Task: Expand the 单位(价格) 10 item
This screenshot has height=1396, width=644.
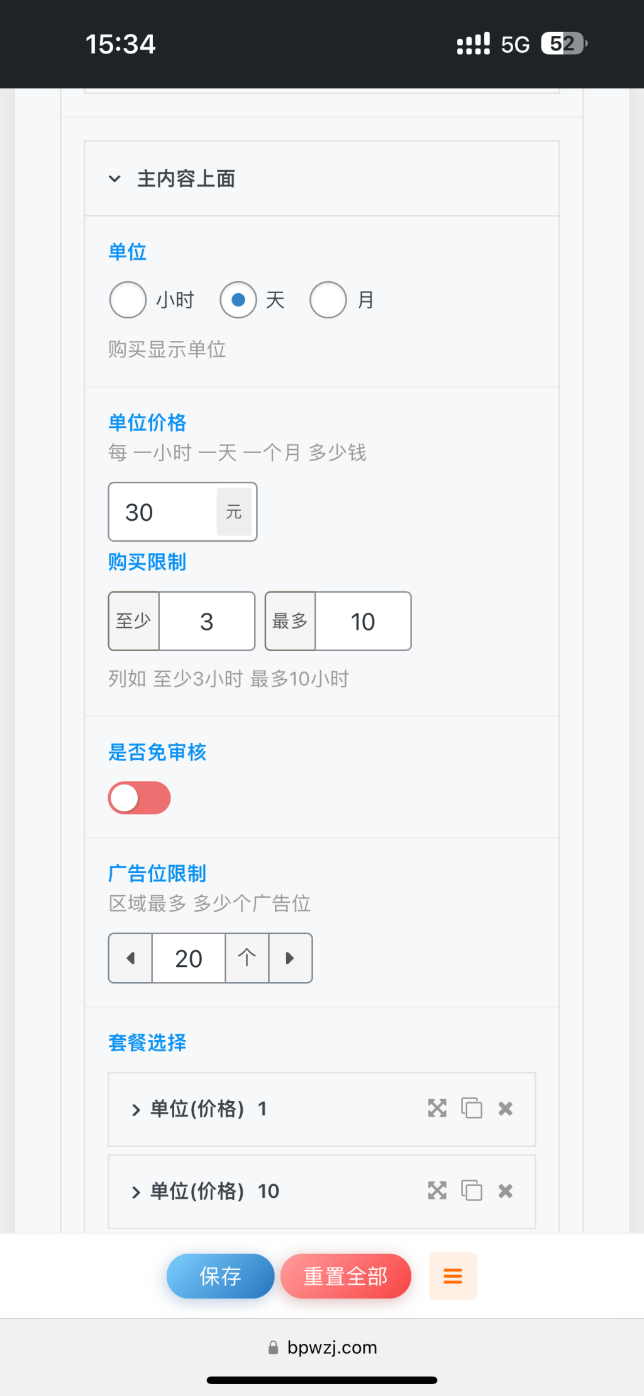Action: coord(136,1192)
